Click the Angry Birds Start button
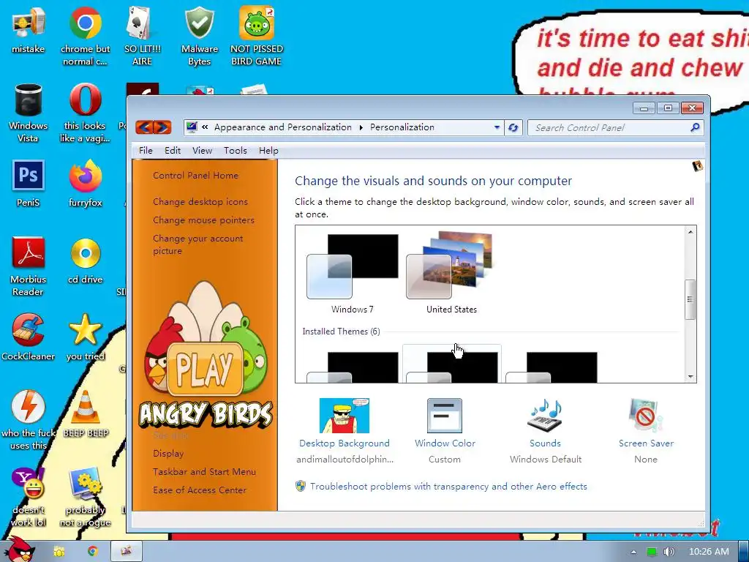The width and height of the screenshot is (749, 562). point(19,550)
